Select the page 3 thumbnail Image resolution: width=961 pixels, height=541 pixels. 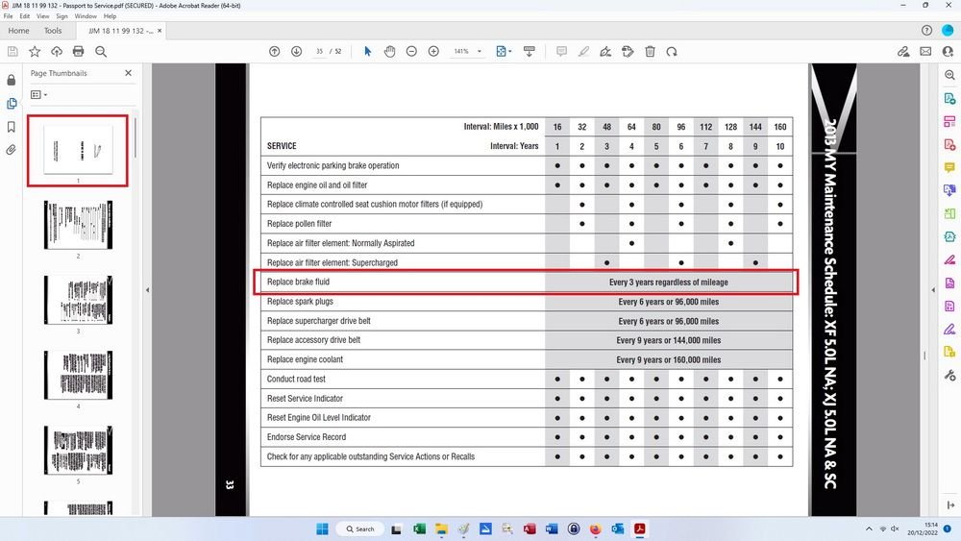tap(78, 299)
